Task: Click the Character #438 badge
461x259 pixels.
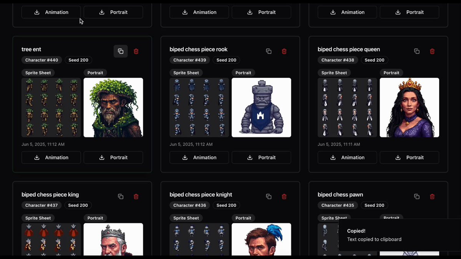Action: pyautogui.click(x=338, y=60)
